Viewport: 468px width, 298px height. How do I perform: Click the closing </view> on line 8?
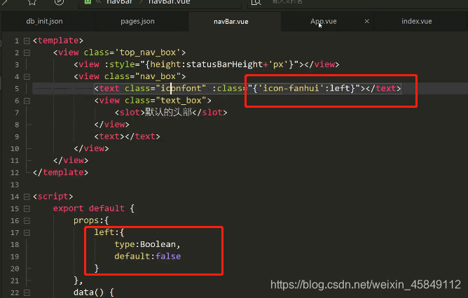[x=112, y=125]
